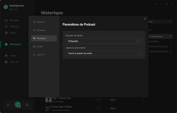Go to Podcasts in the left sidebar
The image size is (177, 113).
click(x=14, y=26)
